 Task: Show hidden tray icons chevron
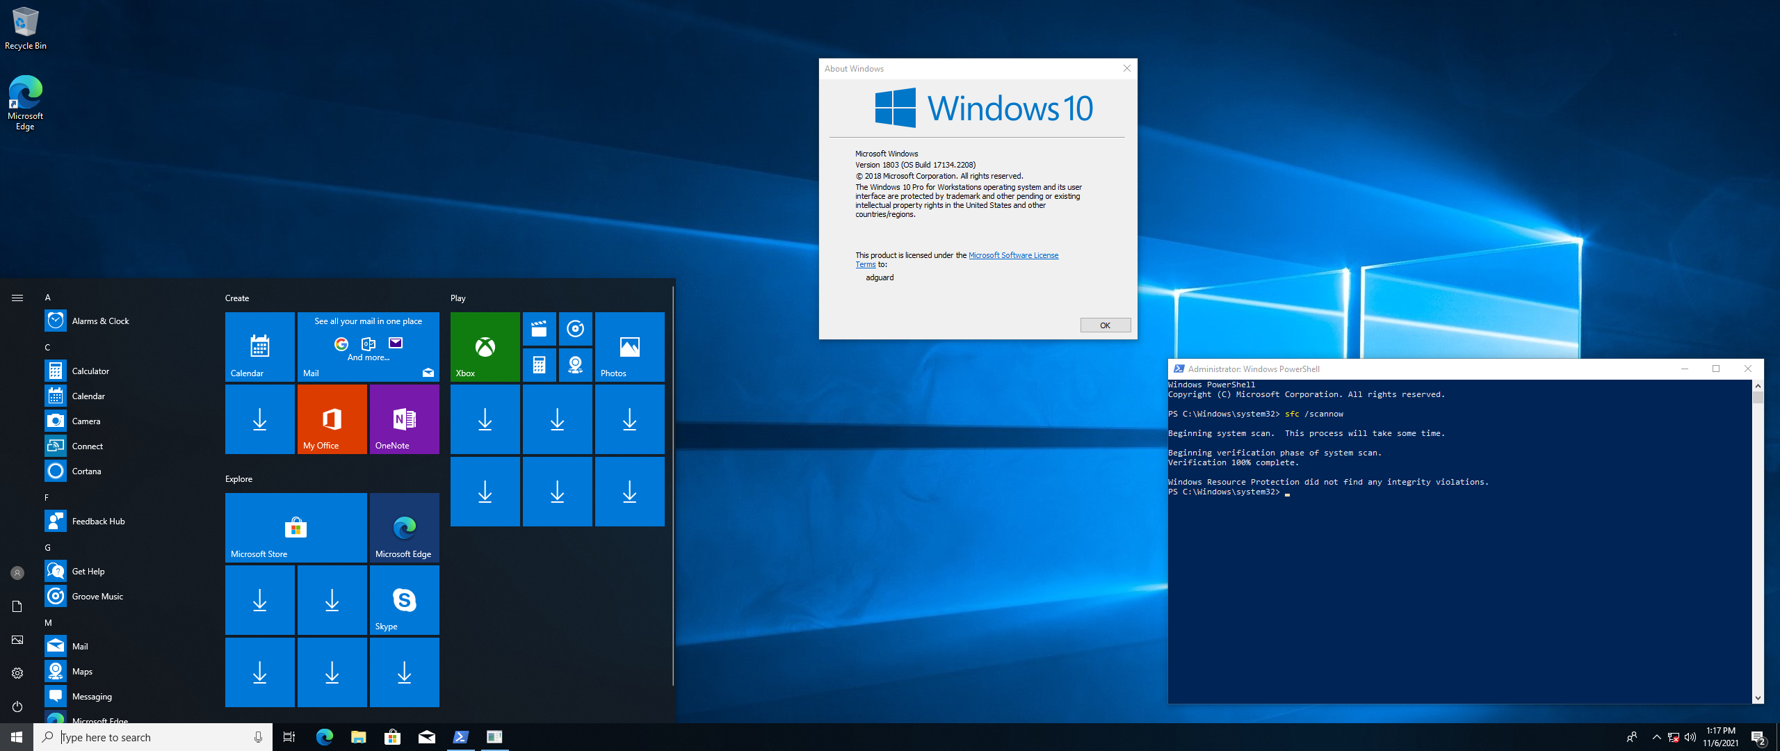tap(1656, 737)
